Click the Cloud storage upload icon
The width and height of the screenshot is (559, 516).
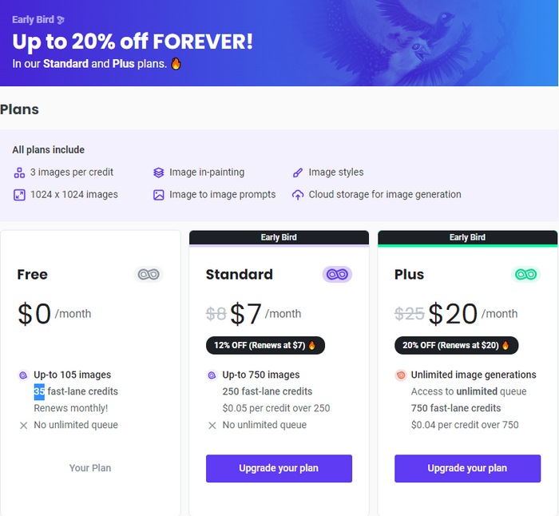pos(298,194)
